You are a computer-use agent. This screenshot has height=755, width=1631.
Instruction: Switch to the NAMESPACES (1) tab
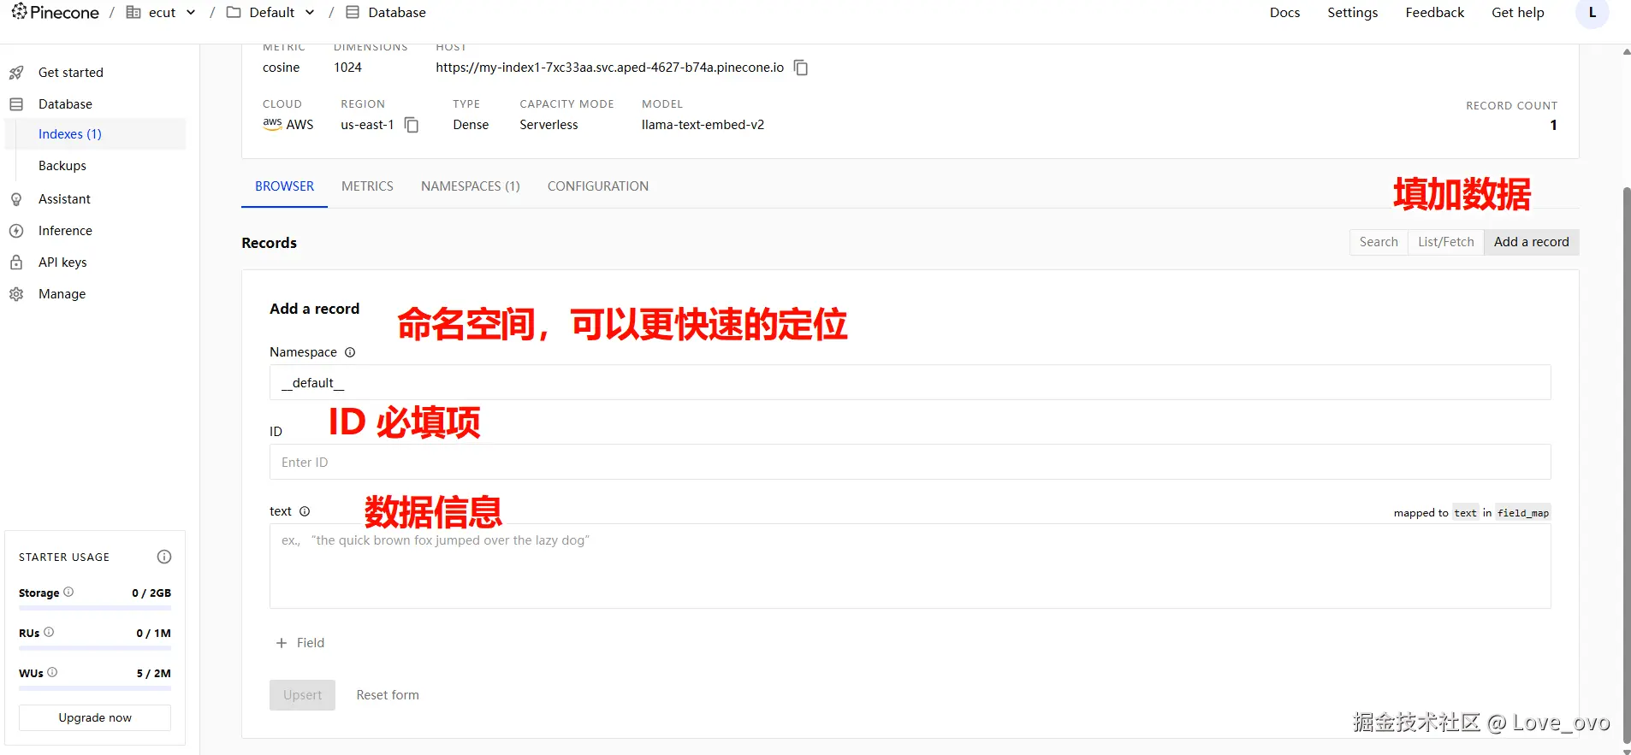click(x=470, y=186)
